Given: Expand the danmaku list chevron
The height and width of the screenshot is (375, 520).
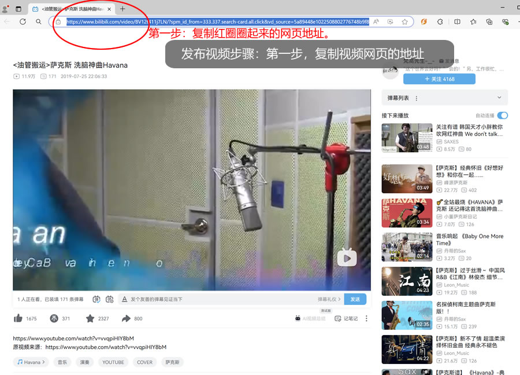Looking at the screenshot, I should pyautogui.click(x=499, y=98).
